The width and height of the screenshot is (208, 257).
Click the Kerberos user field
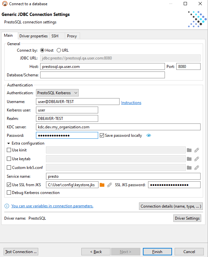click(67, 110)
